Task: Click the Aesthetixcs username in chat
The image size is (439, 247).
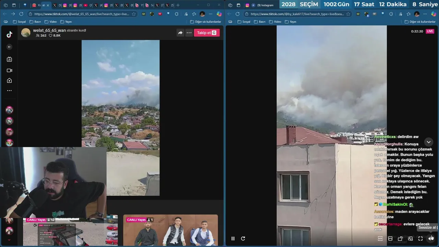Action: pos(385,137)
